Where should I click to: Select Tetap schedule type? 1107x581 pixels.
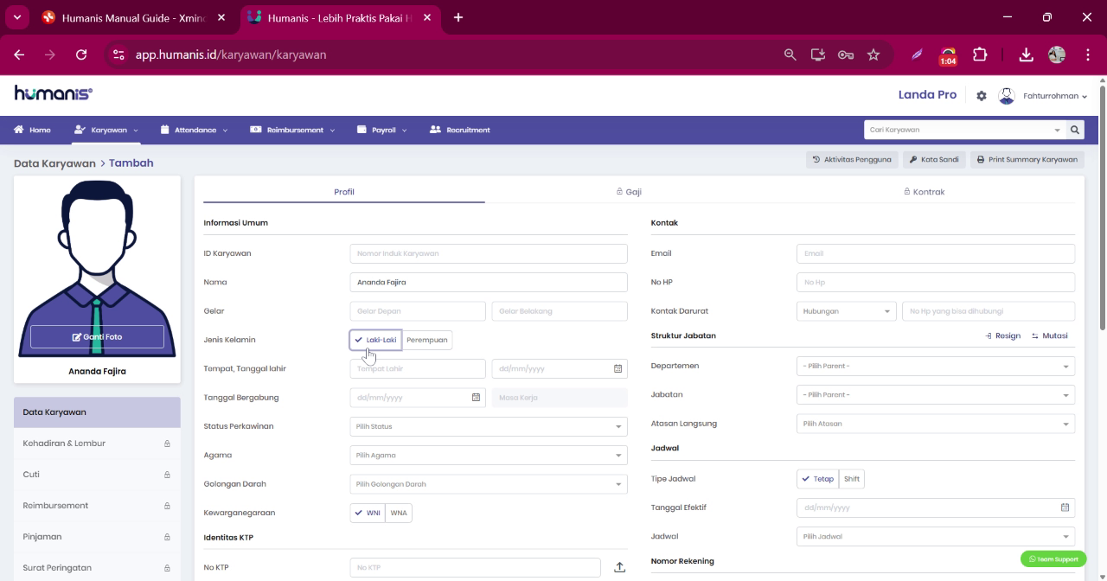click(818, 479)
